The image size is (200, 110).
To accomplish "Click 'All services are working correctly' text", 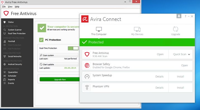I will click(61, 30).
